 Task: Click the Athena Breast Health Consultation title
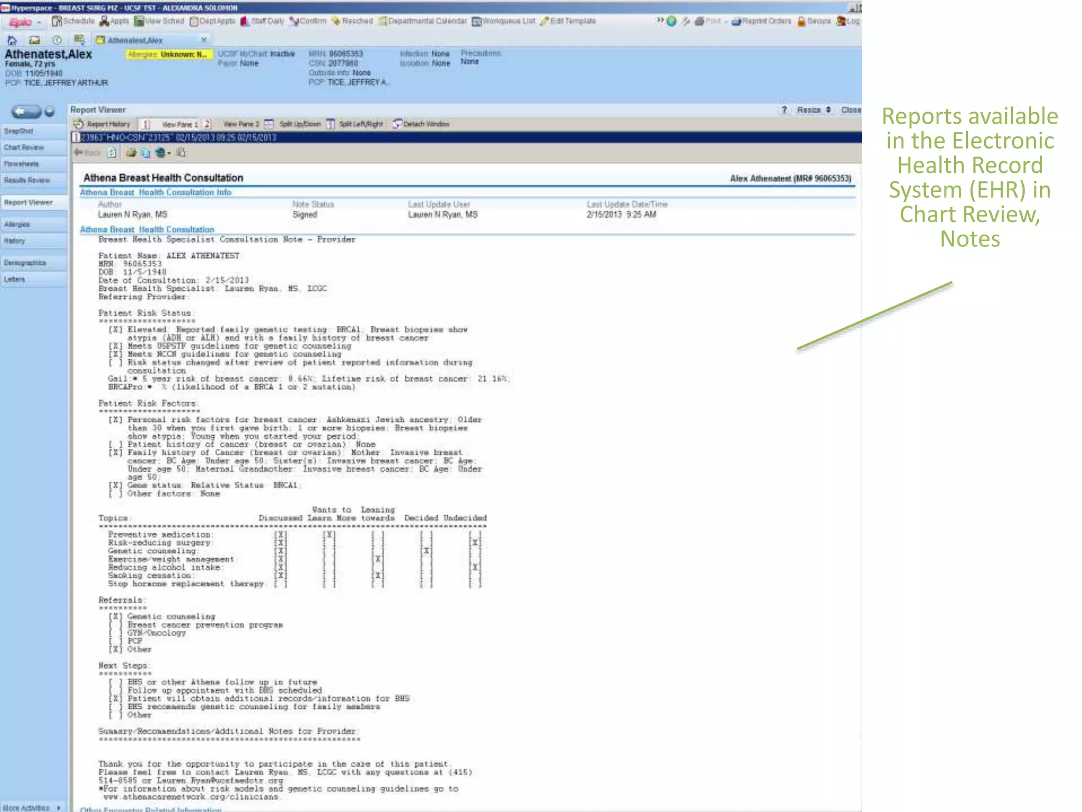point(163,178)
